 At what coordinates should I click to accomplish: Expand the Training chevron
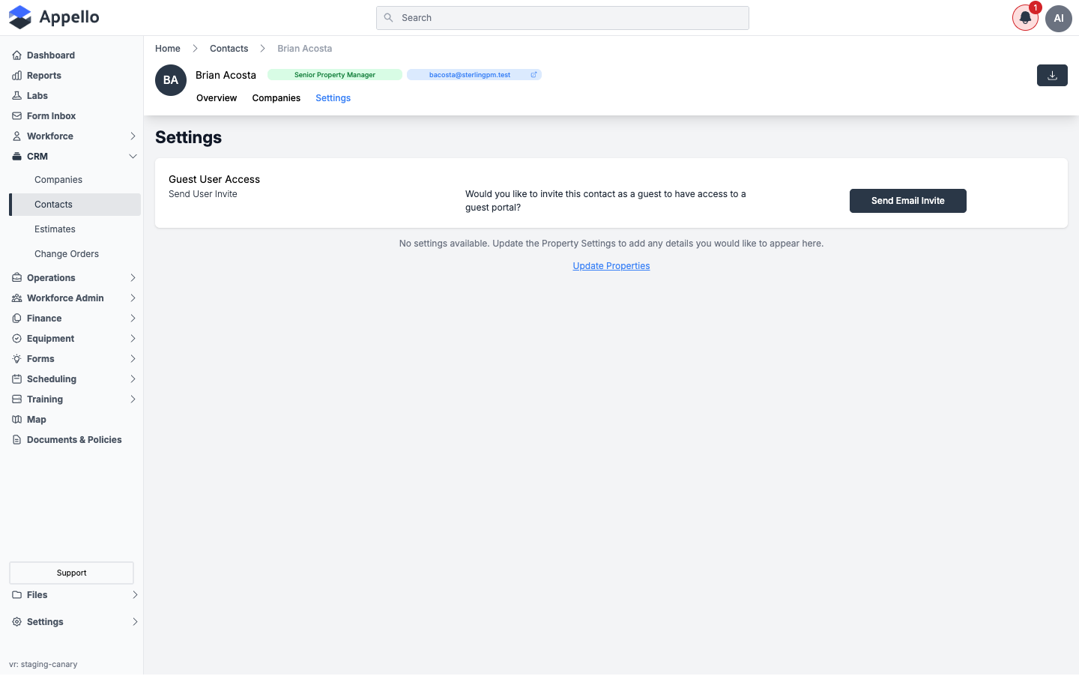pos(133,399)
